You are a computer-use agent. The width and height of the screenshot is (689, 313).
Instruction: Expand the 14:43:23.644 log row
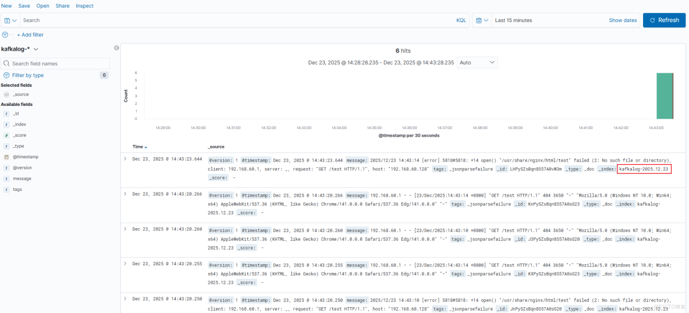pos(125,159)
